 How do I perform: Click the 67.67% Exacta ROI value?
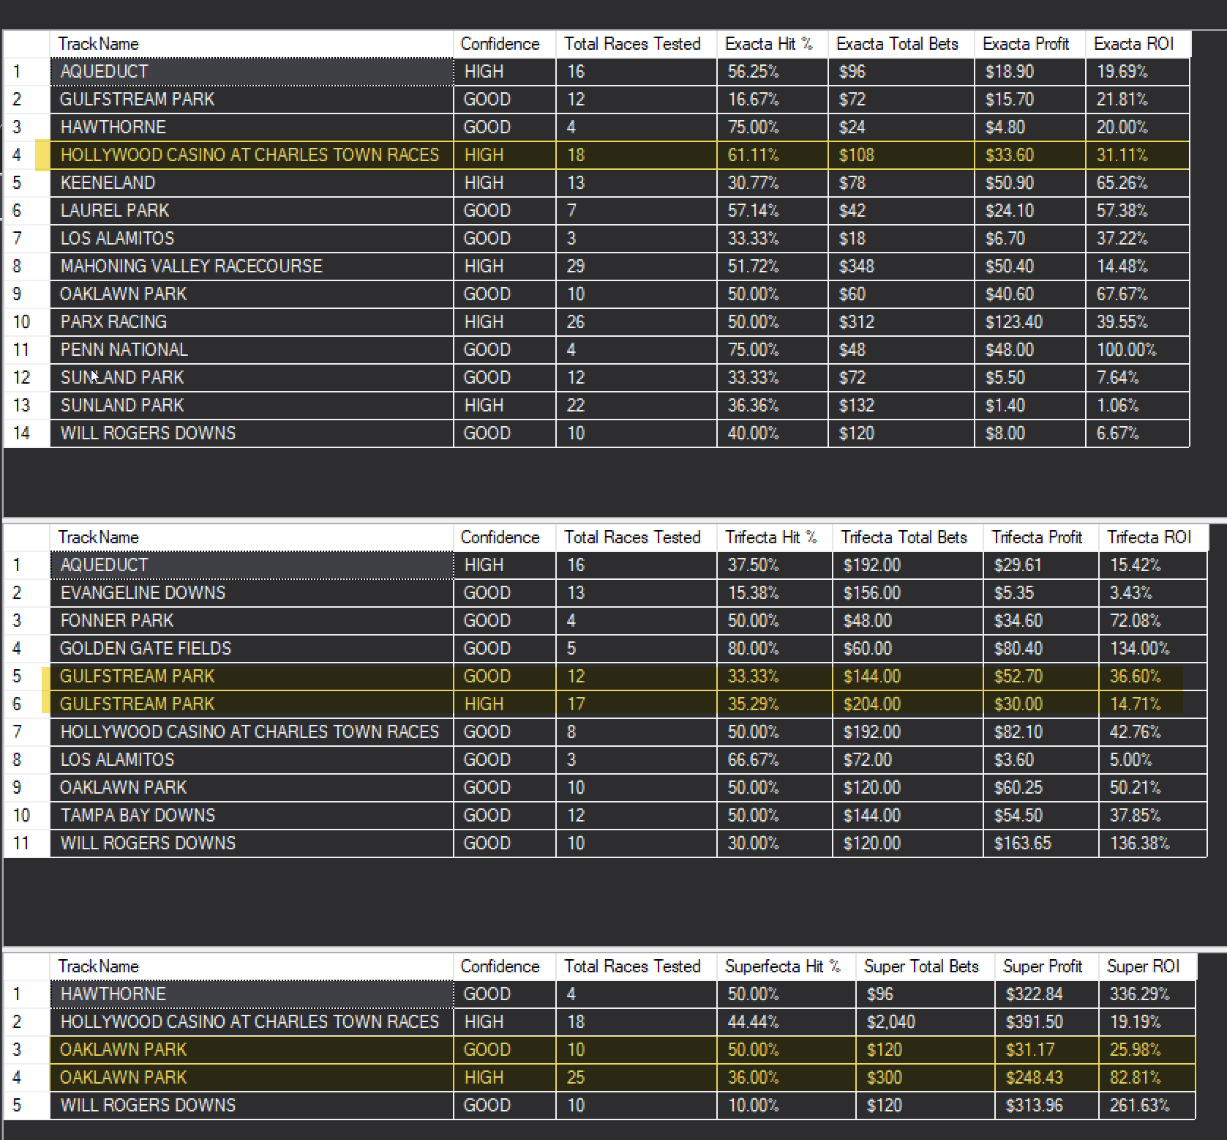click(x=1138, y=294)
